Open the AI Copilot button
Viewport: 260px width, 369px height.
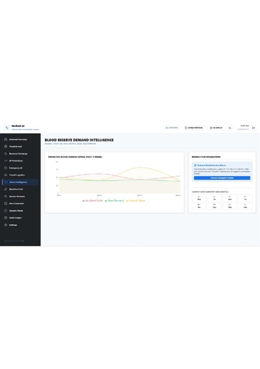coord(216,128)
